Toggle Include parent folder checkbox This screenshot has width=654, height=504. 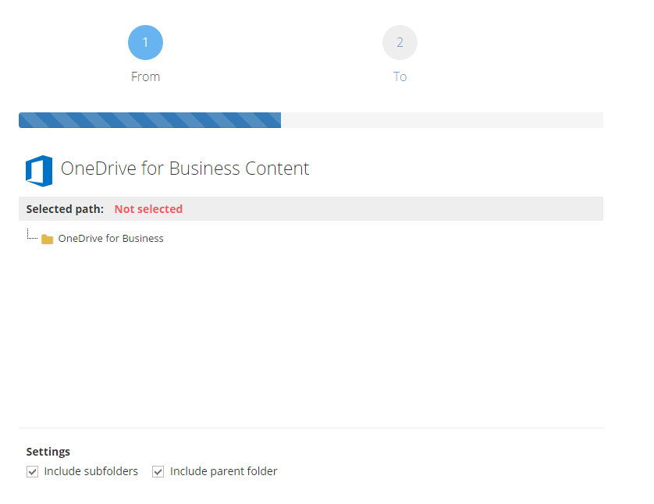[158, 471]
